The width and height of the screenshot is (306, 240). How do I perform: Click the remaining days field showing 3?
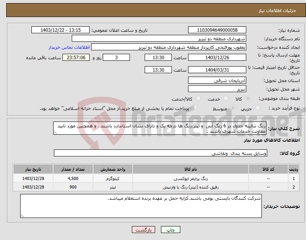pos(116,57)
